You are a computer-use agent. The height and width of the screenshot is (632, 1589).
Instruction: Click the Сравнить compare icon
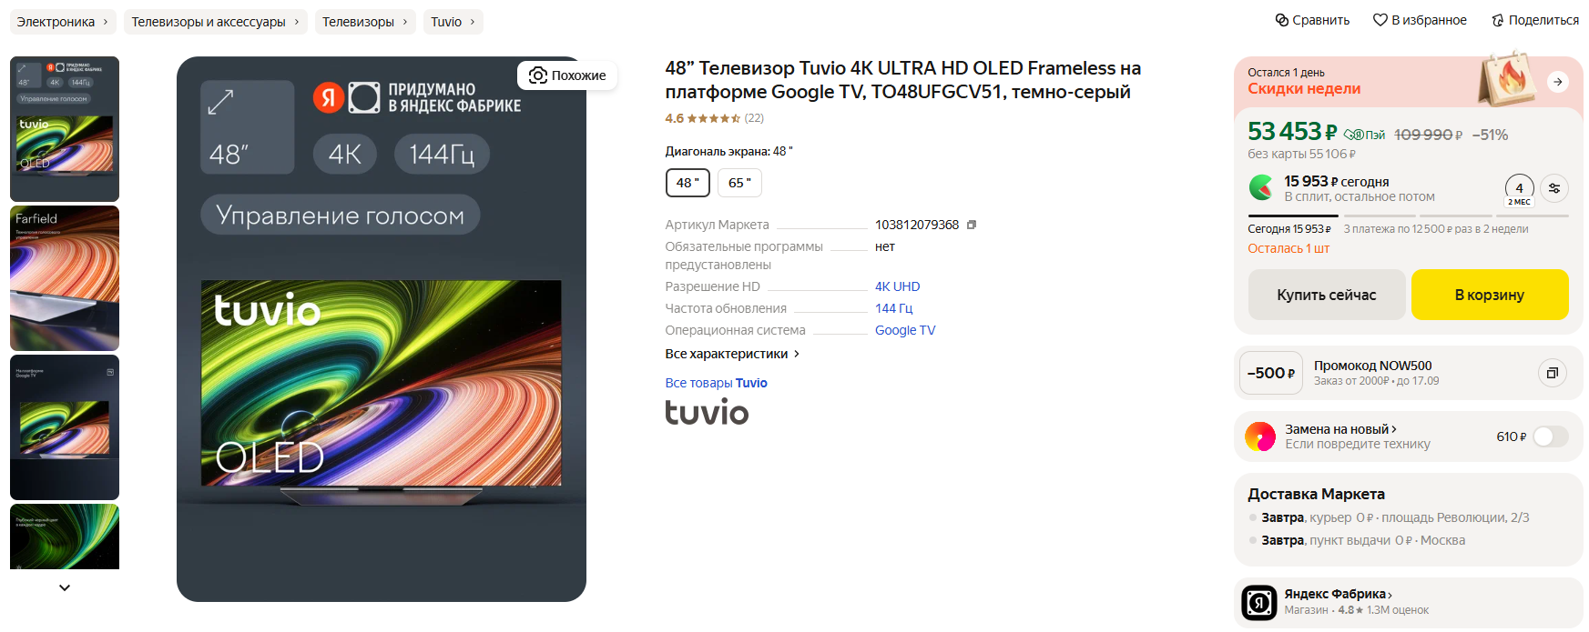[x=1281, y=20]
